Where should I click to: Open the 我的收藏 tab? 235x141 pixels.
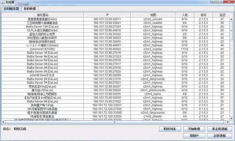tap(30, 9)
